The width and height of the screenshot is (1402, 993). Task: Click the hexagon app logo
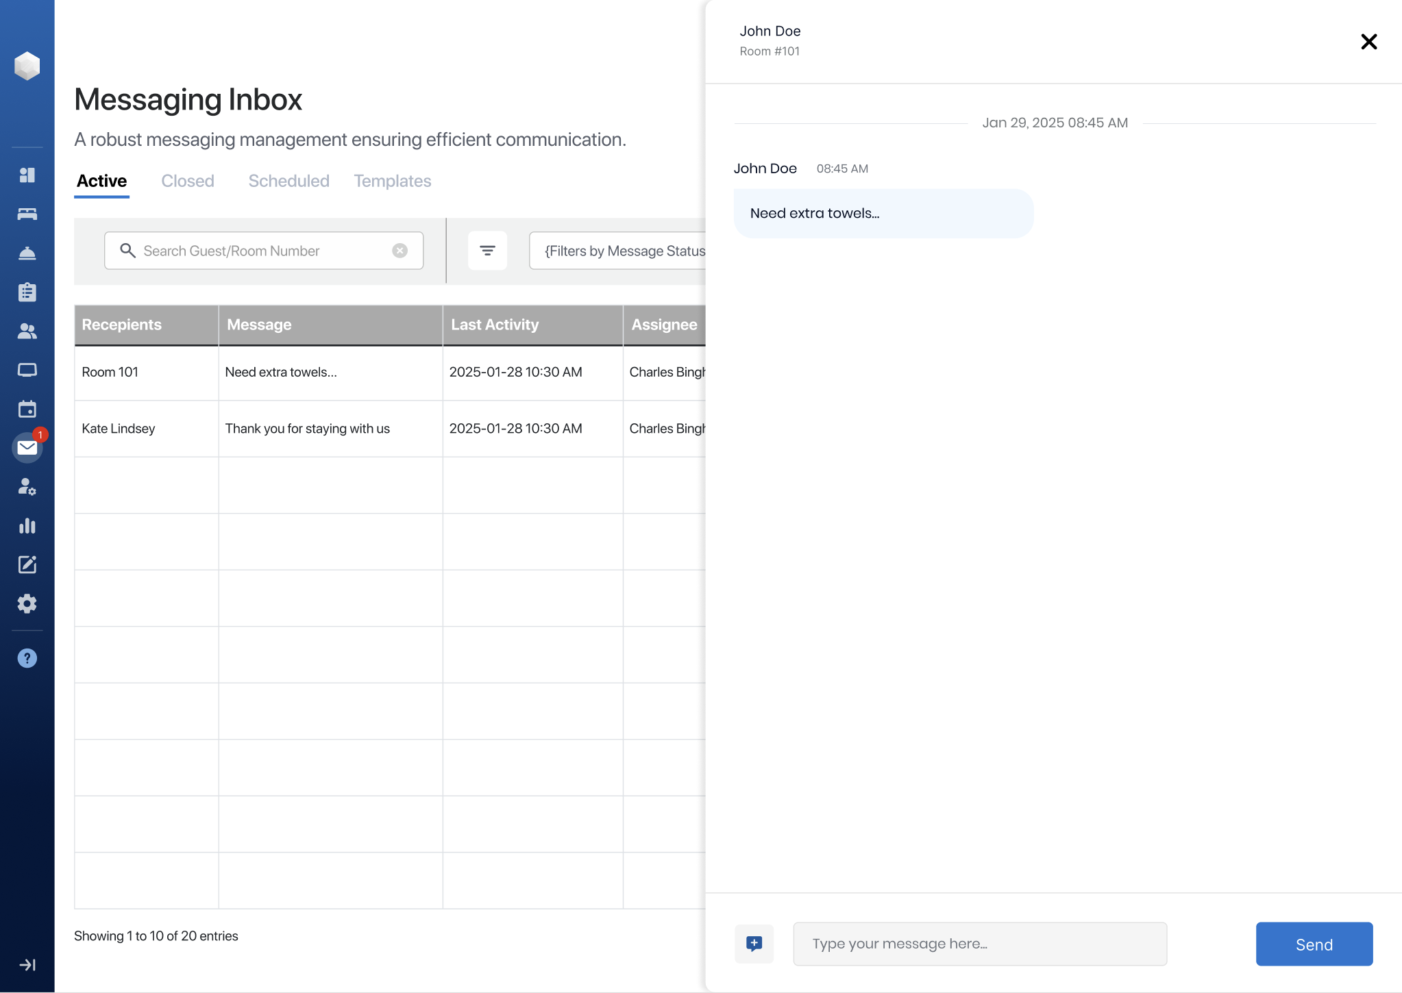[x=27, y=66]
